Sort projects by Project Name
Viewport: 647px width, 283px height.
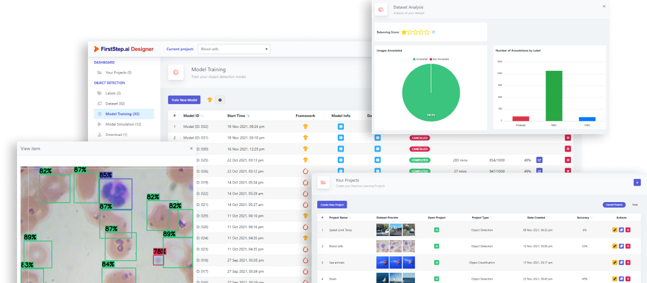coord(339,217)
